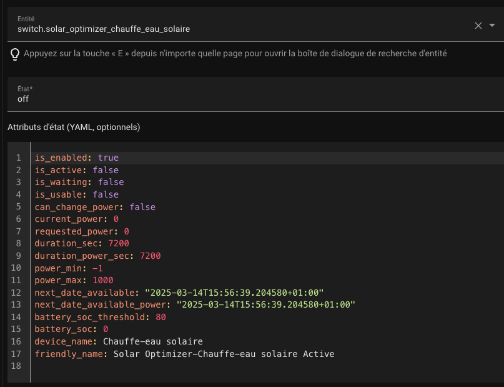Click the power_max: 1000 line
This screenshot has height=387, width=504.
point(74,280)
